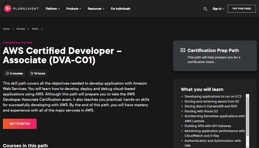This screenshot has width=259, height=148.
Task: Click 'Routing with Route 53' item
Action: click(201, 111)
